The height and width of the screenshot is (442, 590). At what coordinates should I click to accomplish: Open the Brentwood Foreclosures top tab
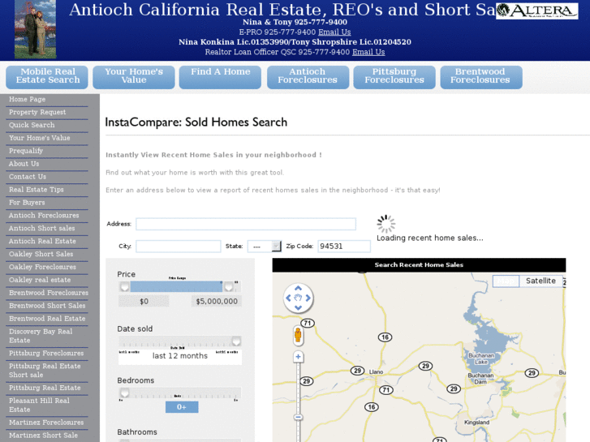481,77
